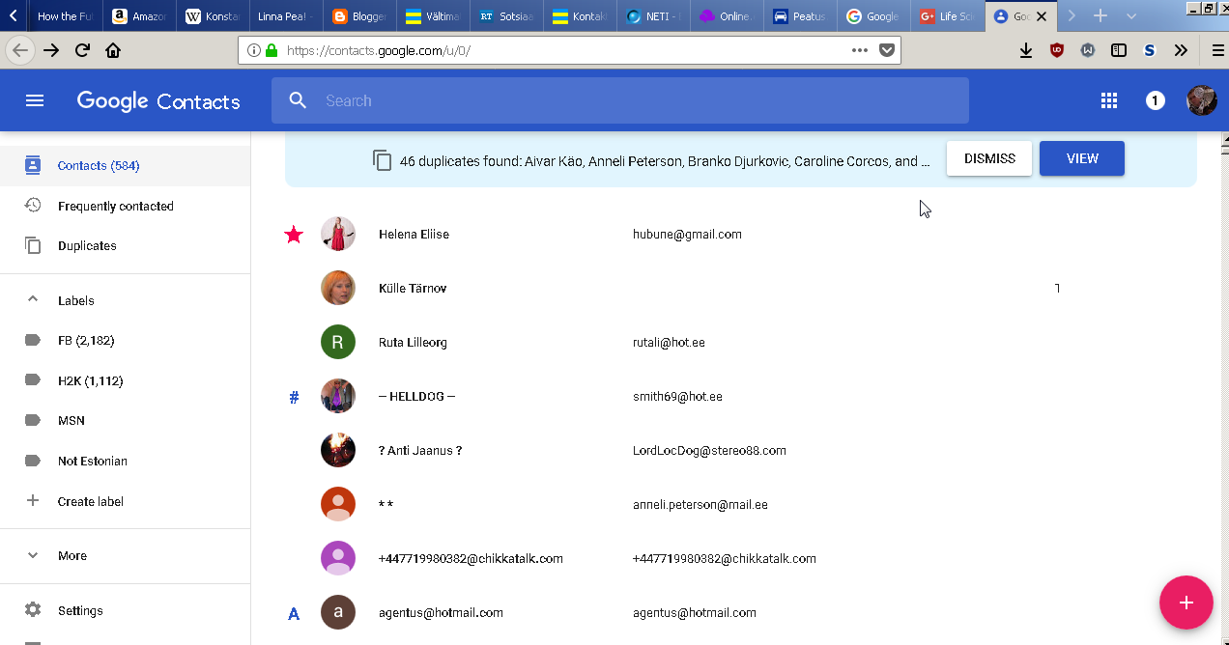The height and width of the screenshot is (645, 1229).
Task: Open the Duplicates page from sidebar
Action: (87, 245)
